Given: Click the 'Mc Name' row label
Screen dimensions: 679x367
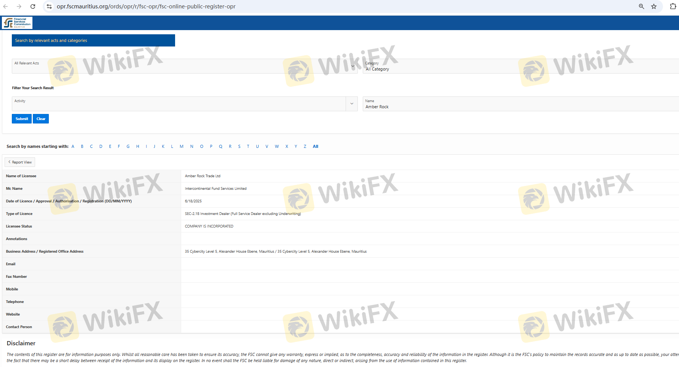Looking at the screenshot, I should coord(14,189).
